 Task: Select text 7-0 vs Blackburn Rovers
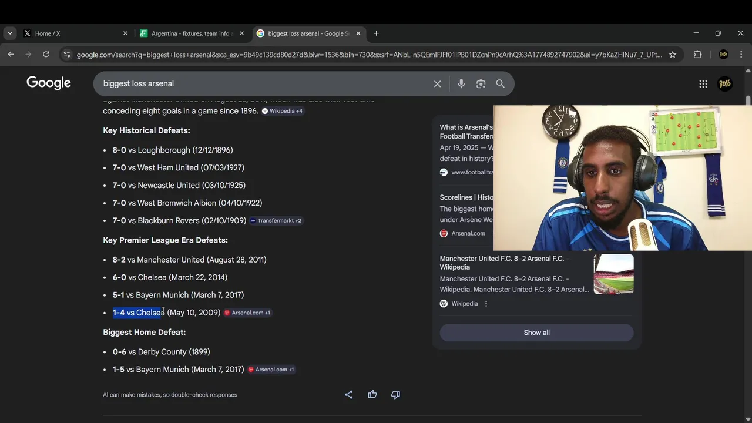(156, 221)
